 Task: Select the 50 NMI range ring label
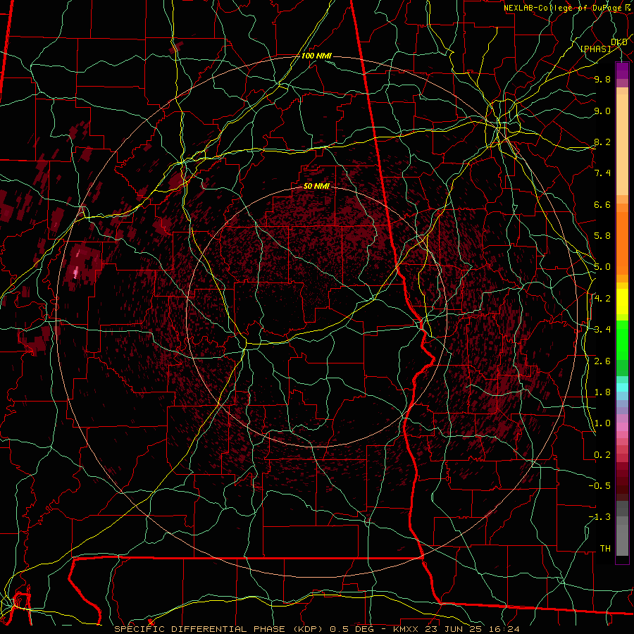316,187
